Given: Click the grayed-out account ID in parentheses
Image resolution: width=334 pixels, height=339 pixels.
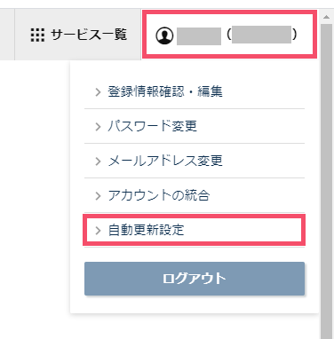Looking at the screenshot, I should (x=261, y=35).
